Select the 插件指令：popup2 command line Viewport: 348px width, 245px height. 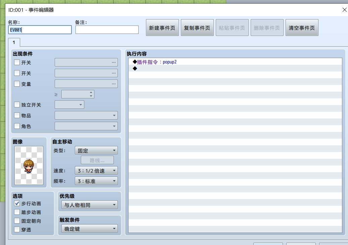[235, 62]
